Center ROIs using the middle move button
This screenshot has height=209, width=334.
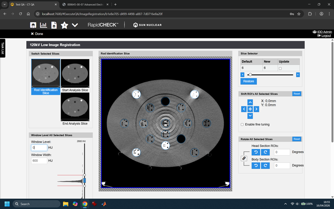coord(250,109)
